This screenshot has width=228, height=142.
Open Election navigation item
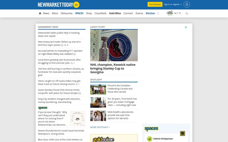point(150,13)
